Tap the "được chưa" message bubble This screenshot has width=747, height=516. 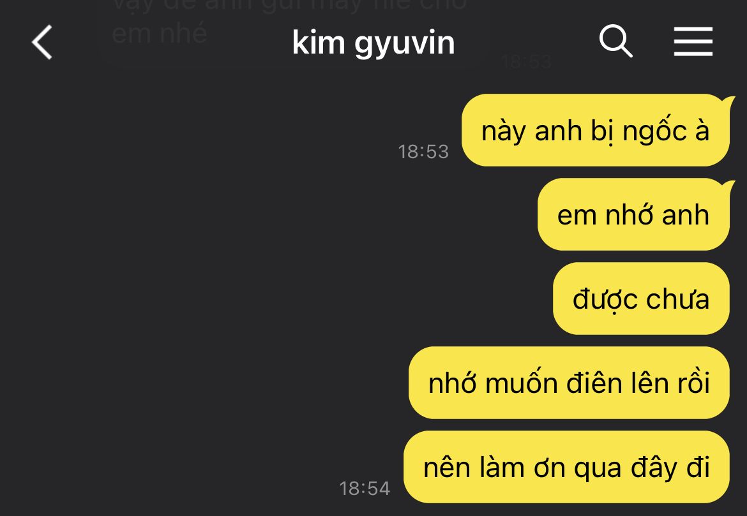point(641,299)
